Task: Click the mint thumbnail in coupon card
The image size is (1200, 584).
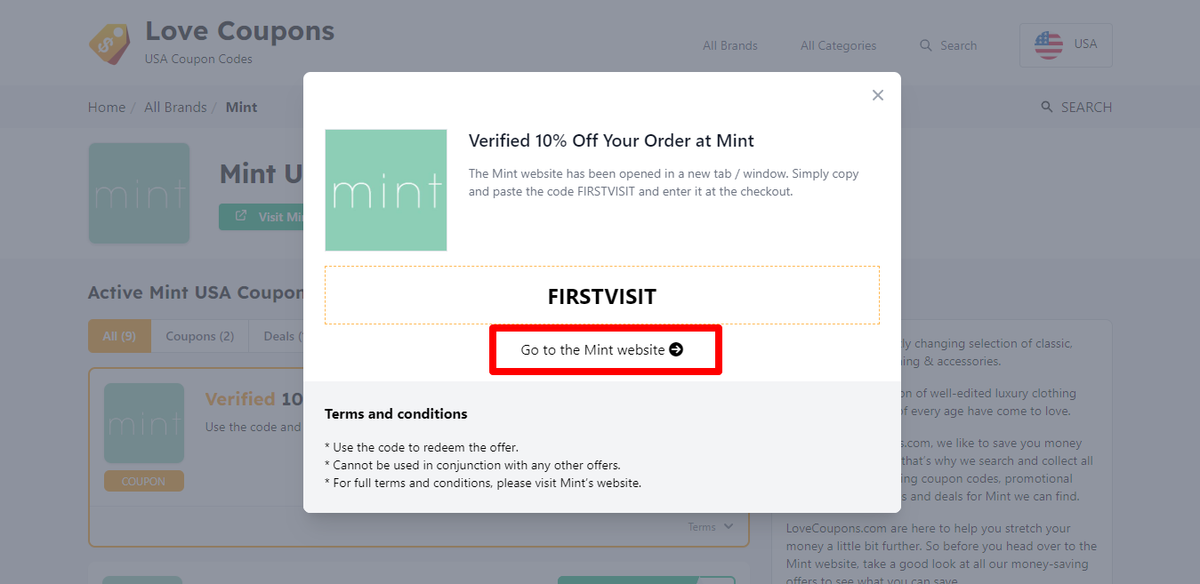Action: [x=144, y=423]
